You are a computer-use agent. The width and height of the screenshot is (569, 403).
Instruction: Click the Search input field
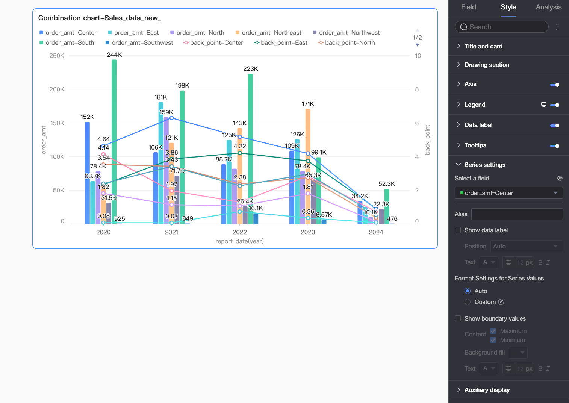[x=502, y=27]
